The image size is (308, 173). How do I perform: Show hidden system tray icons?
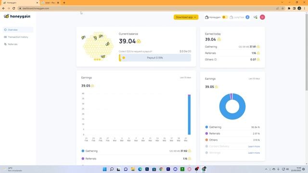click(266, 169)
